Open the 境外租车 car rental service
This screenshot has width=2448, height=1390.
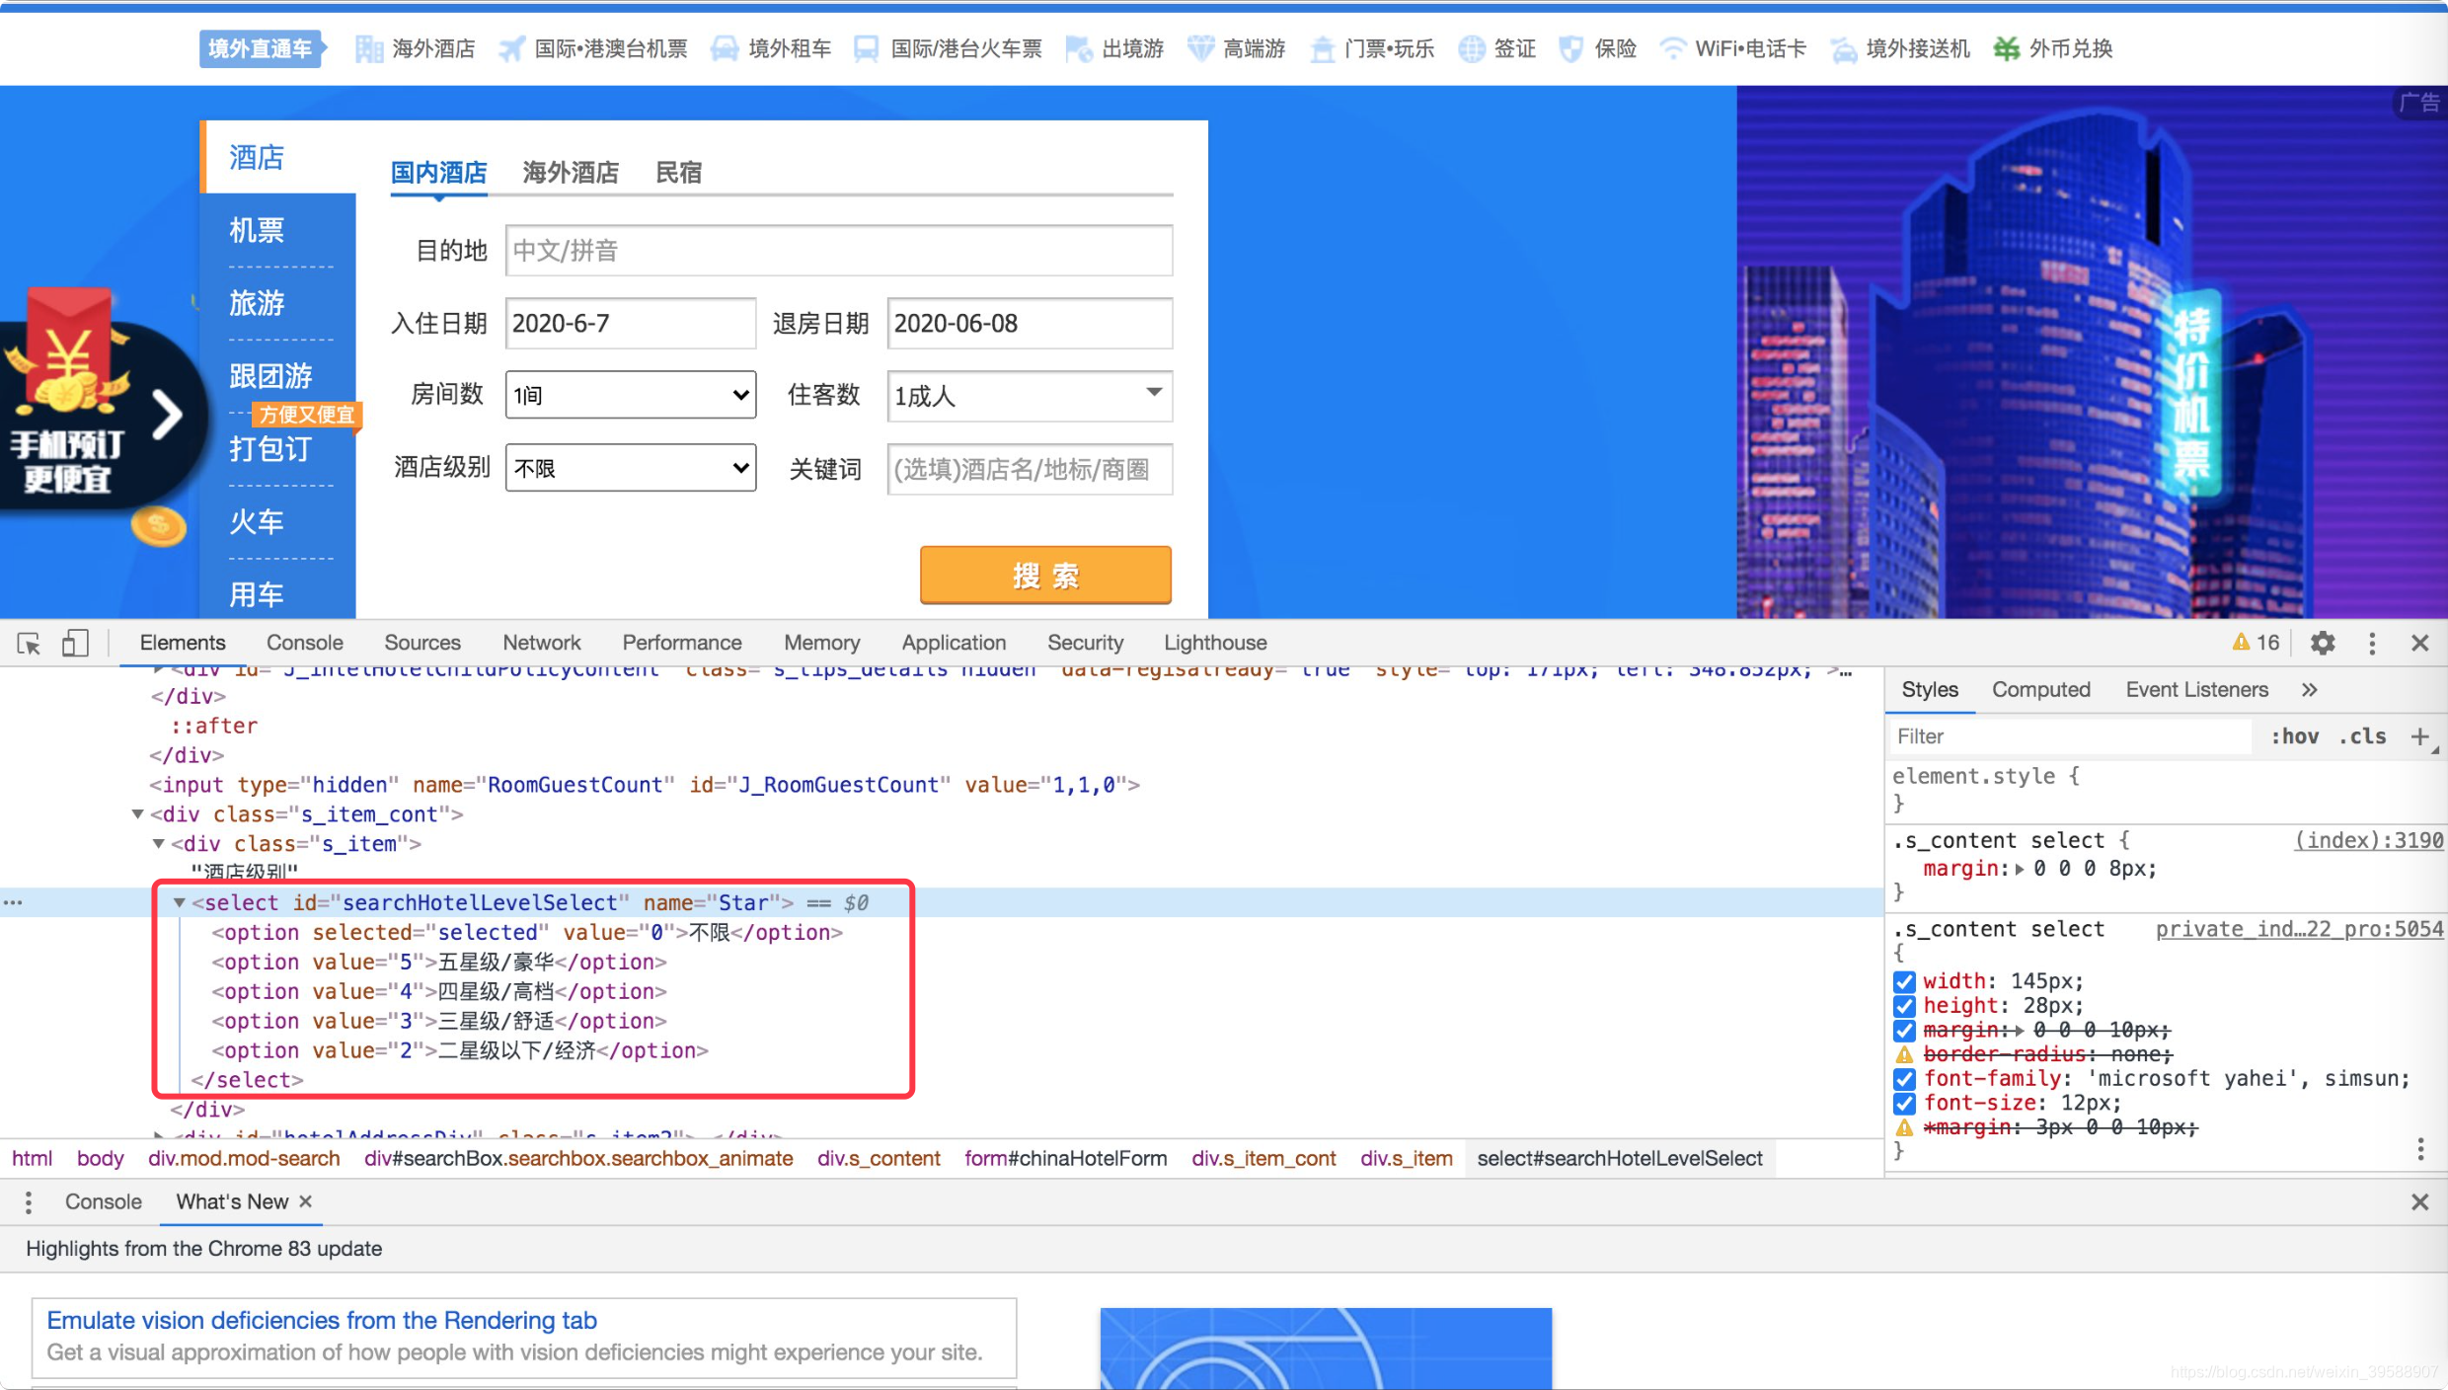point(790,48)
